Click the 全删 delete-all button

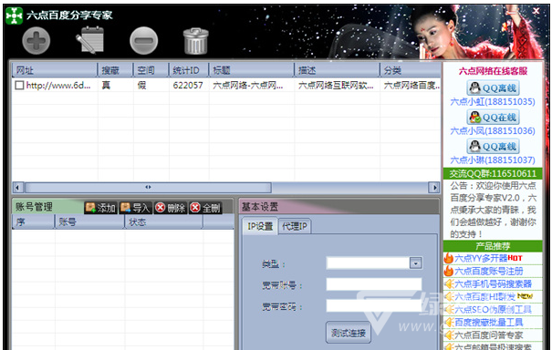[x=205, y=208]
